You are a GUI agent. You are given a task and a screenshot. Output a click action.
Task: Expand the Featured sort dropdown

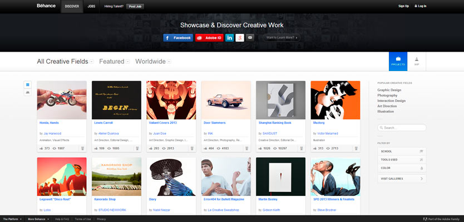click(x=127, y=62)
